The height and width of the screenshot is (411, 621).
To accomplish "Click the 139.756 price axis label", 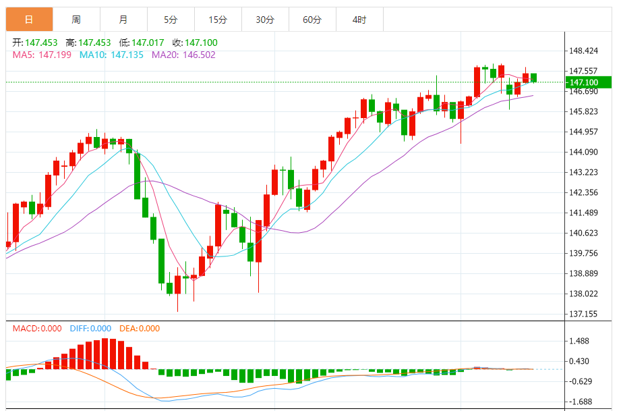I will pyautogui.click(x=583, y=253).
